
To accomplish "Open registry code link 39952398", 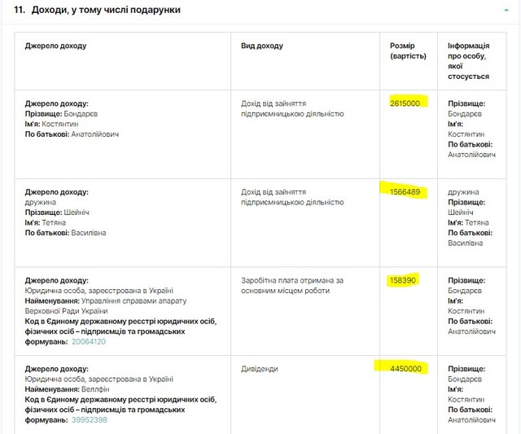I will coord(90,419).
